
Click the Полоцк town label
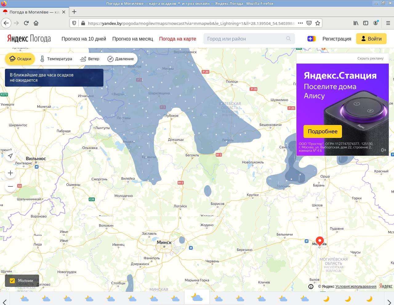coord(232,81)
